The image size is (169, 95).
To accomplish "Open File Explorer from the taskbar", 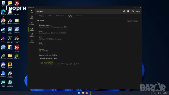I will (x=83, y=93).
